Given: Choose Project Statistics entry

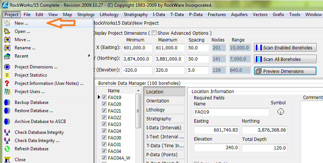Looking at the screenshot, I should (x=48, y=75).
